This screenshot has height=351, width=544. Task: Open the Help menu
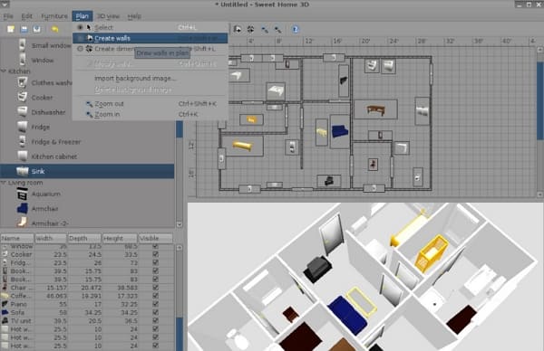pos(134,16)
